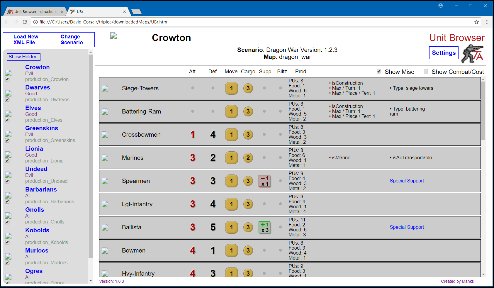Open Special Support link for Ballista
The width and height of the screenshot is (494, 288).
pyautogui.click(x=407, y=227)
